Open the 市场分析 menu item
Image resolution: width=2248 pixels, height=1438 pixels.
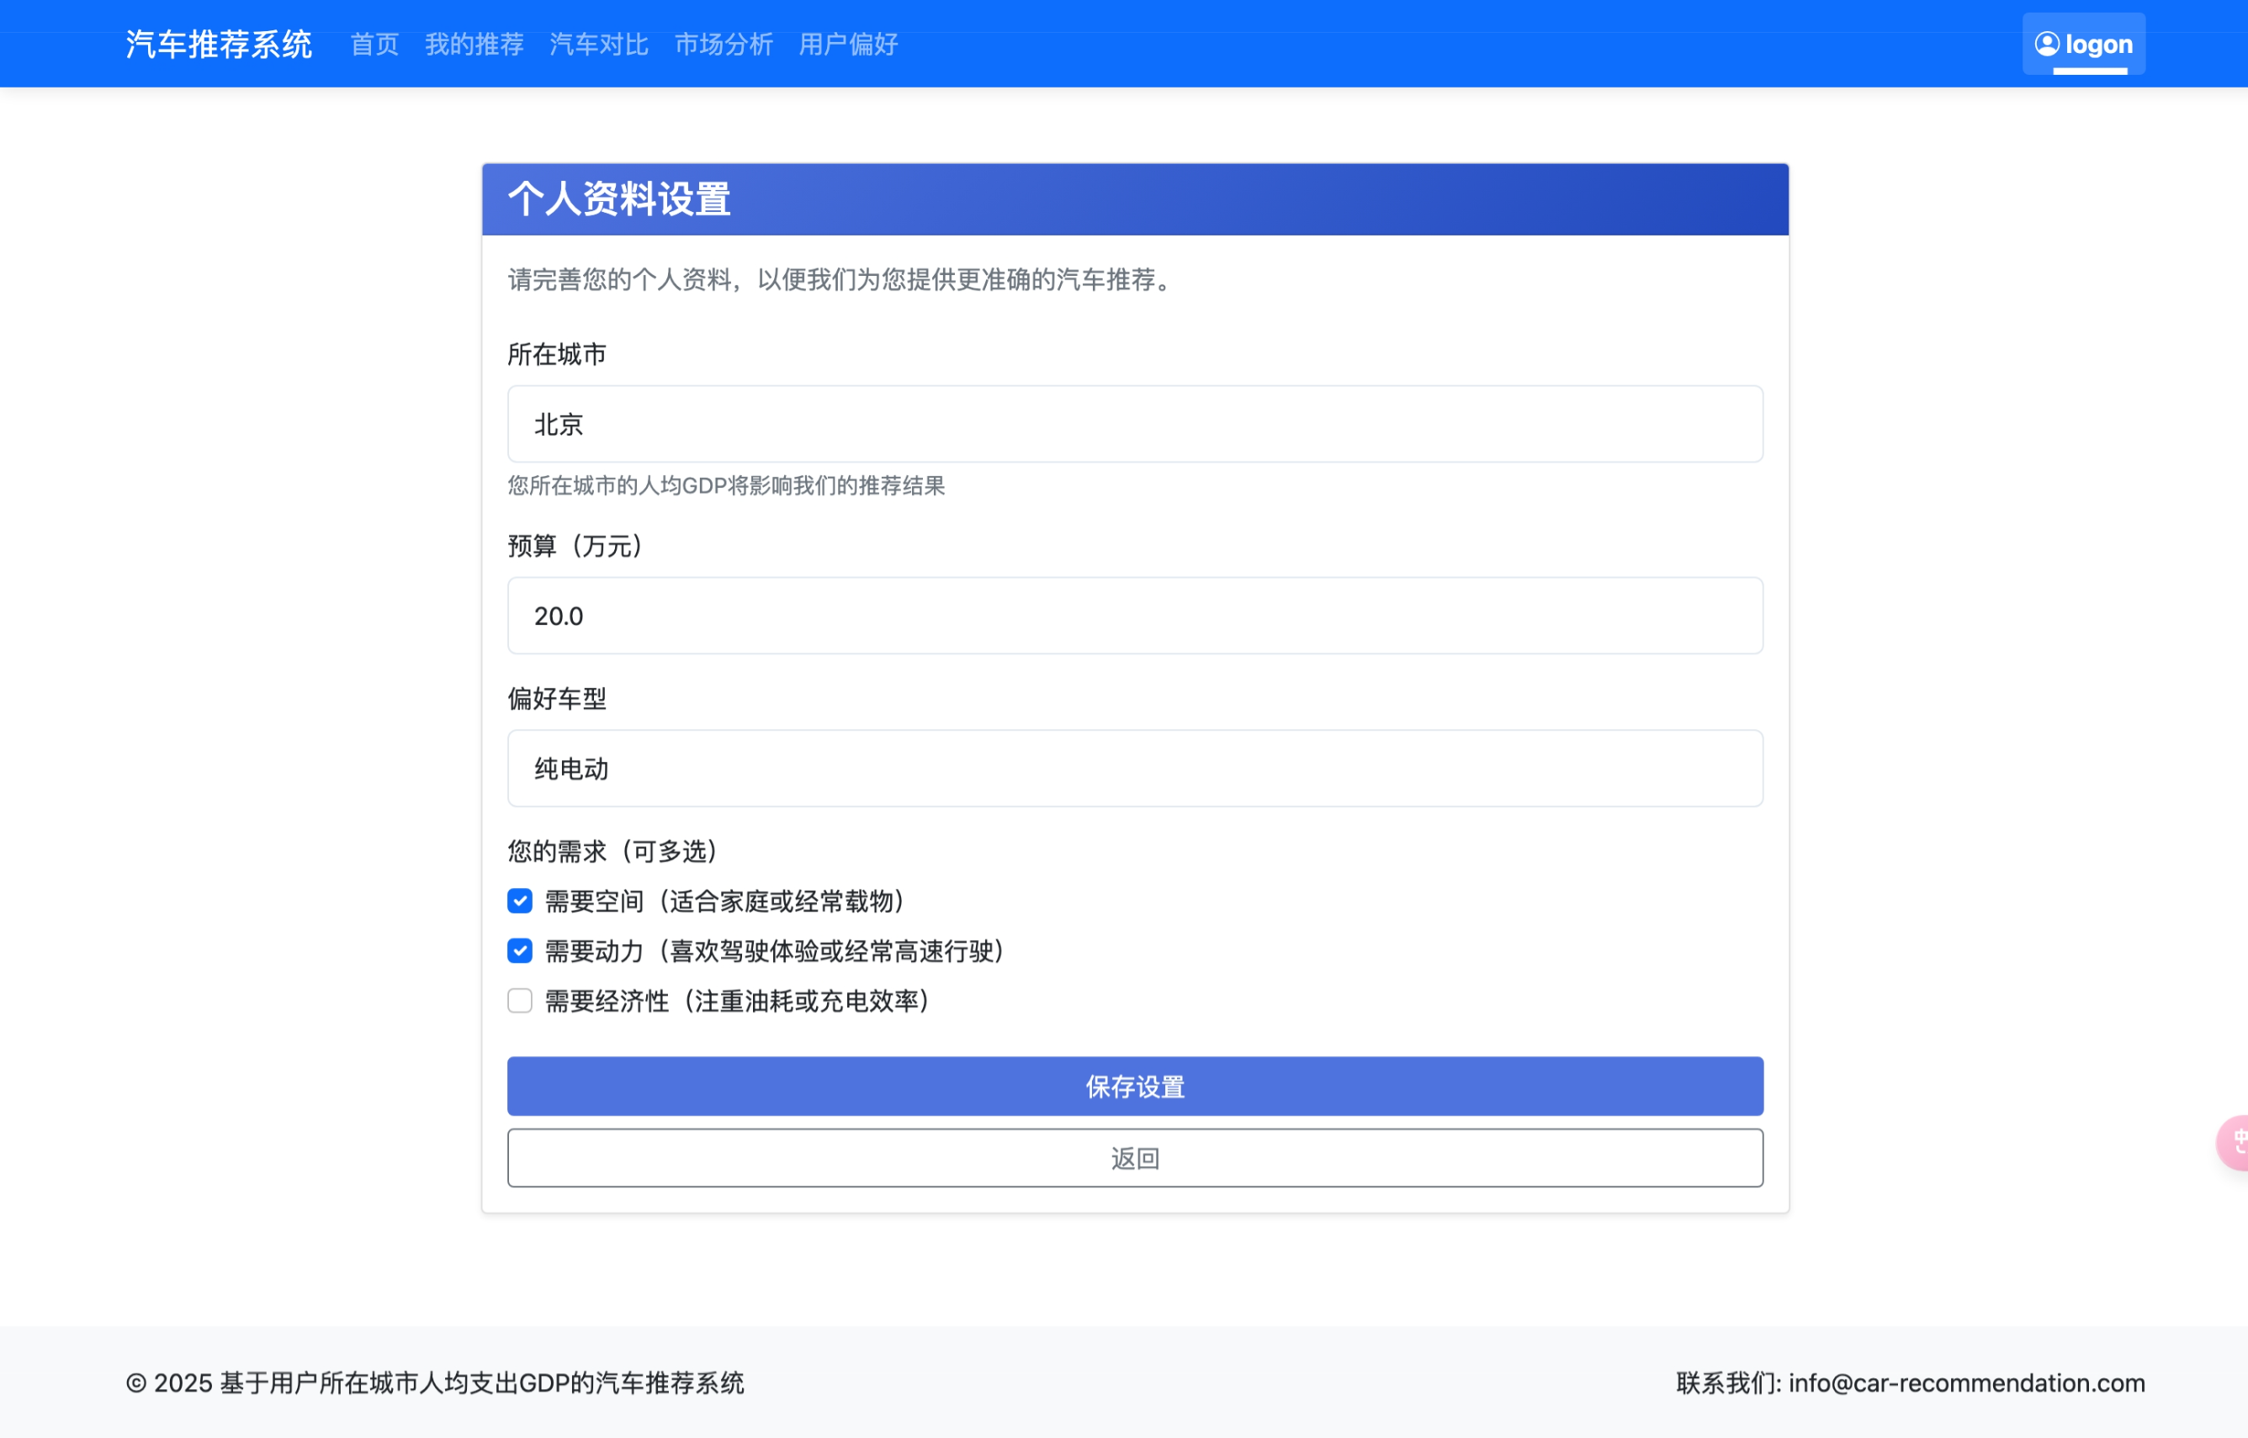724,44
